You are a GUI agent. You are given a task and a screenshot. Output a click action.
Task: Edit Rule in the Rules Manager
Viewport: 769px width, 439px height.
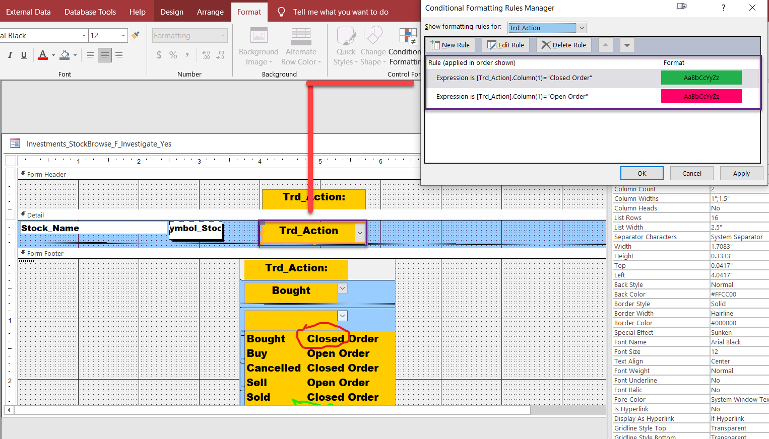pyautogui.click(x=505, y=45)
